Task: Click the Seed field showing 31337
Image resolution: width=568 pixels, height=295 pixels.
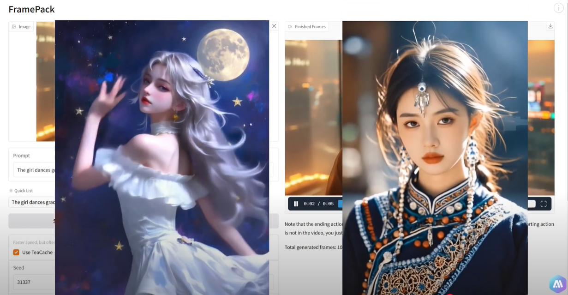Action: [x=34, y=282]
